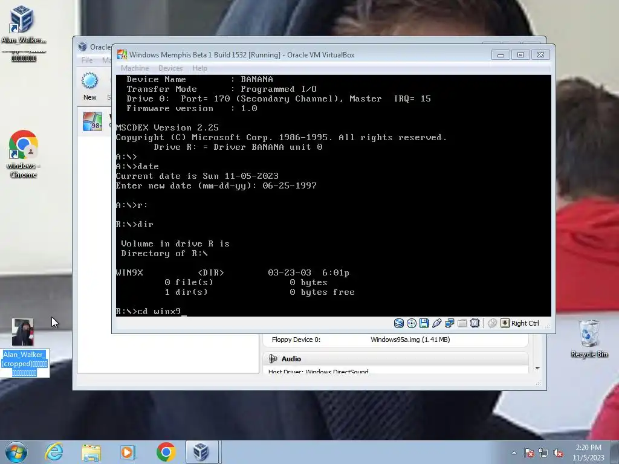Maximize the Windows Memphis VM window

point(520,54)
